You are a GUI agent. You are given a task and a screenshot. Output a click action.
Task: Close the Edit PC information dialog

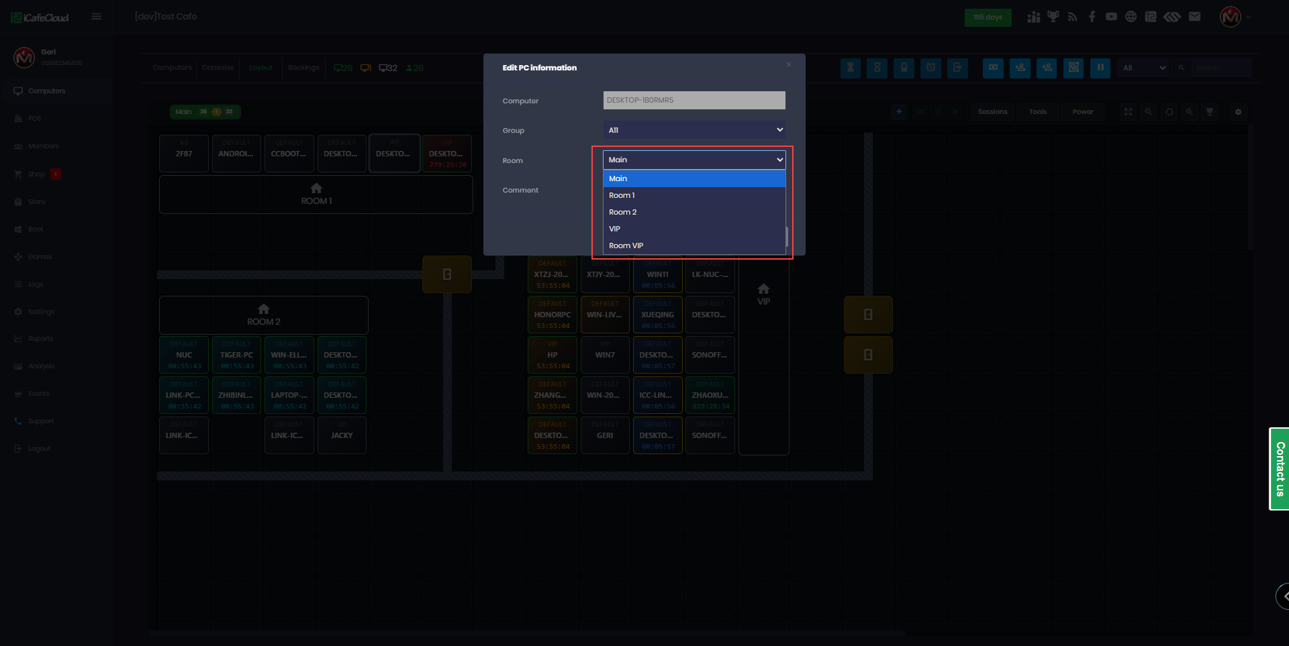click(788, 65)
